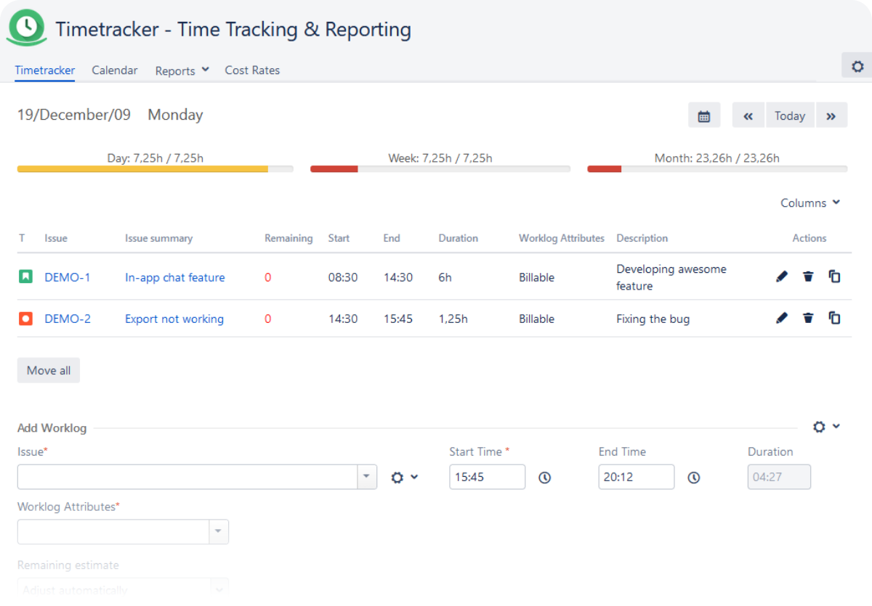Click the Week progress bar
The height and width of the screenshot is (606, 872).
click(x=440, y=169)
